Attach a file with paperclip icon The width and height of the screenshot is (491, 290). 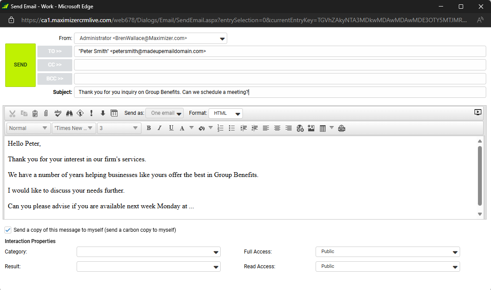46,113
